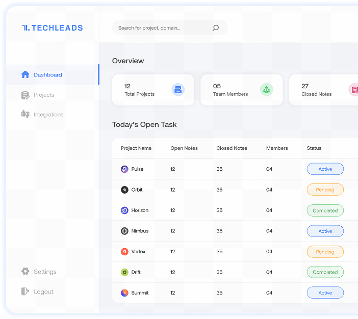Viewport: 358px width, 319px height.
Task: Click the Integrations icon in the sidebar
Action: pyautogui.click(x=25, y=114)
